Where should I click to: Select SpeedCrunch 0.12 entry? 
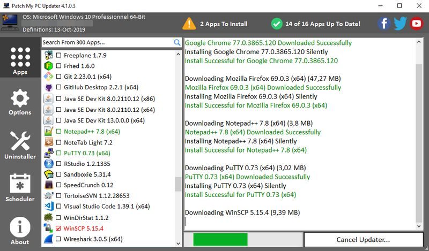(x=88, y=185)
